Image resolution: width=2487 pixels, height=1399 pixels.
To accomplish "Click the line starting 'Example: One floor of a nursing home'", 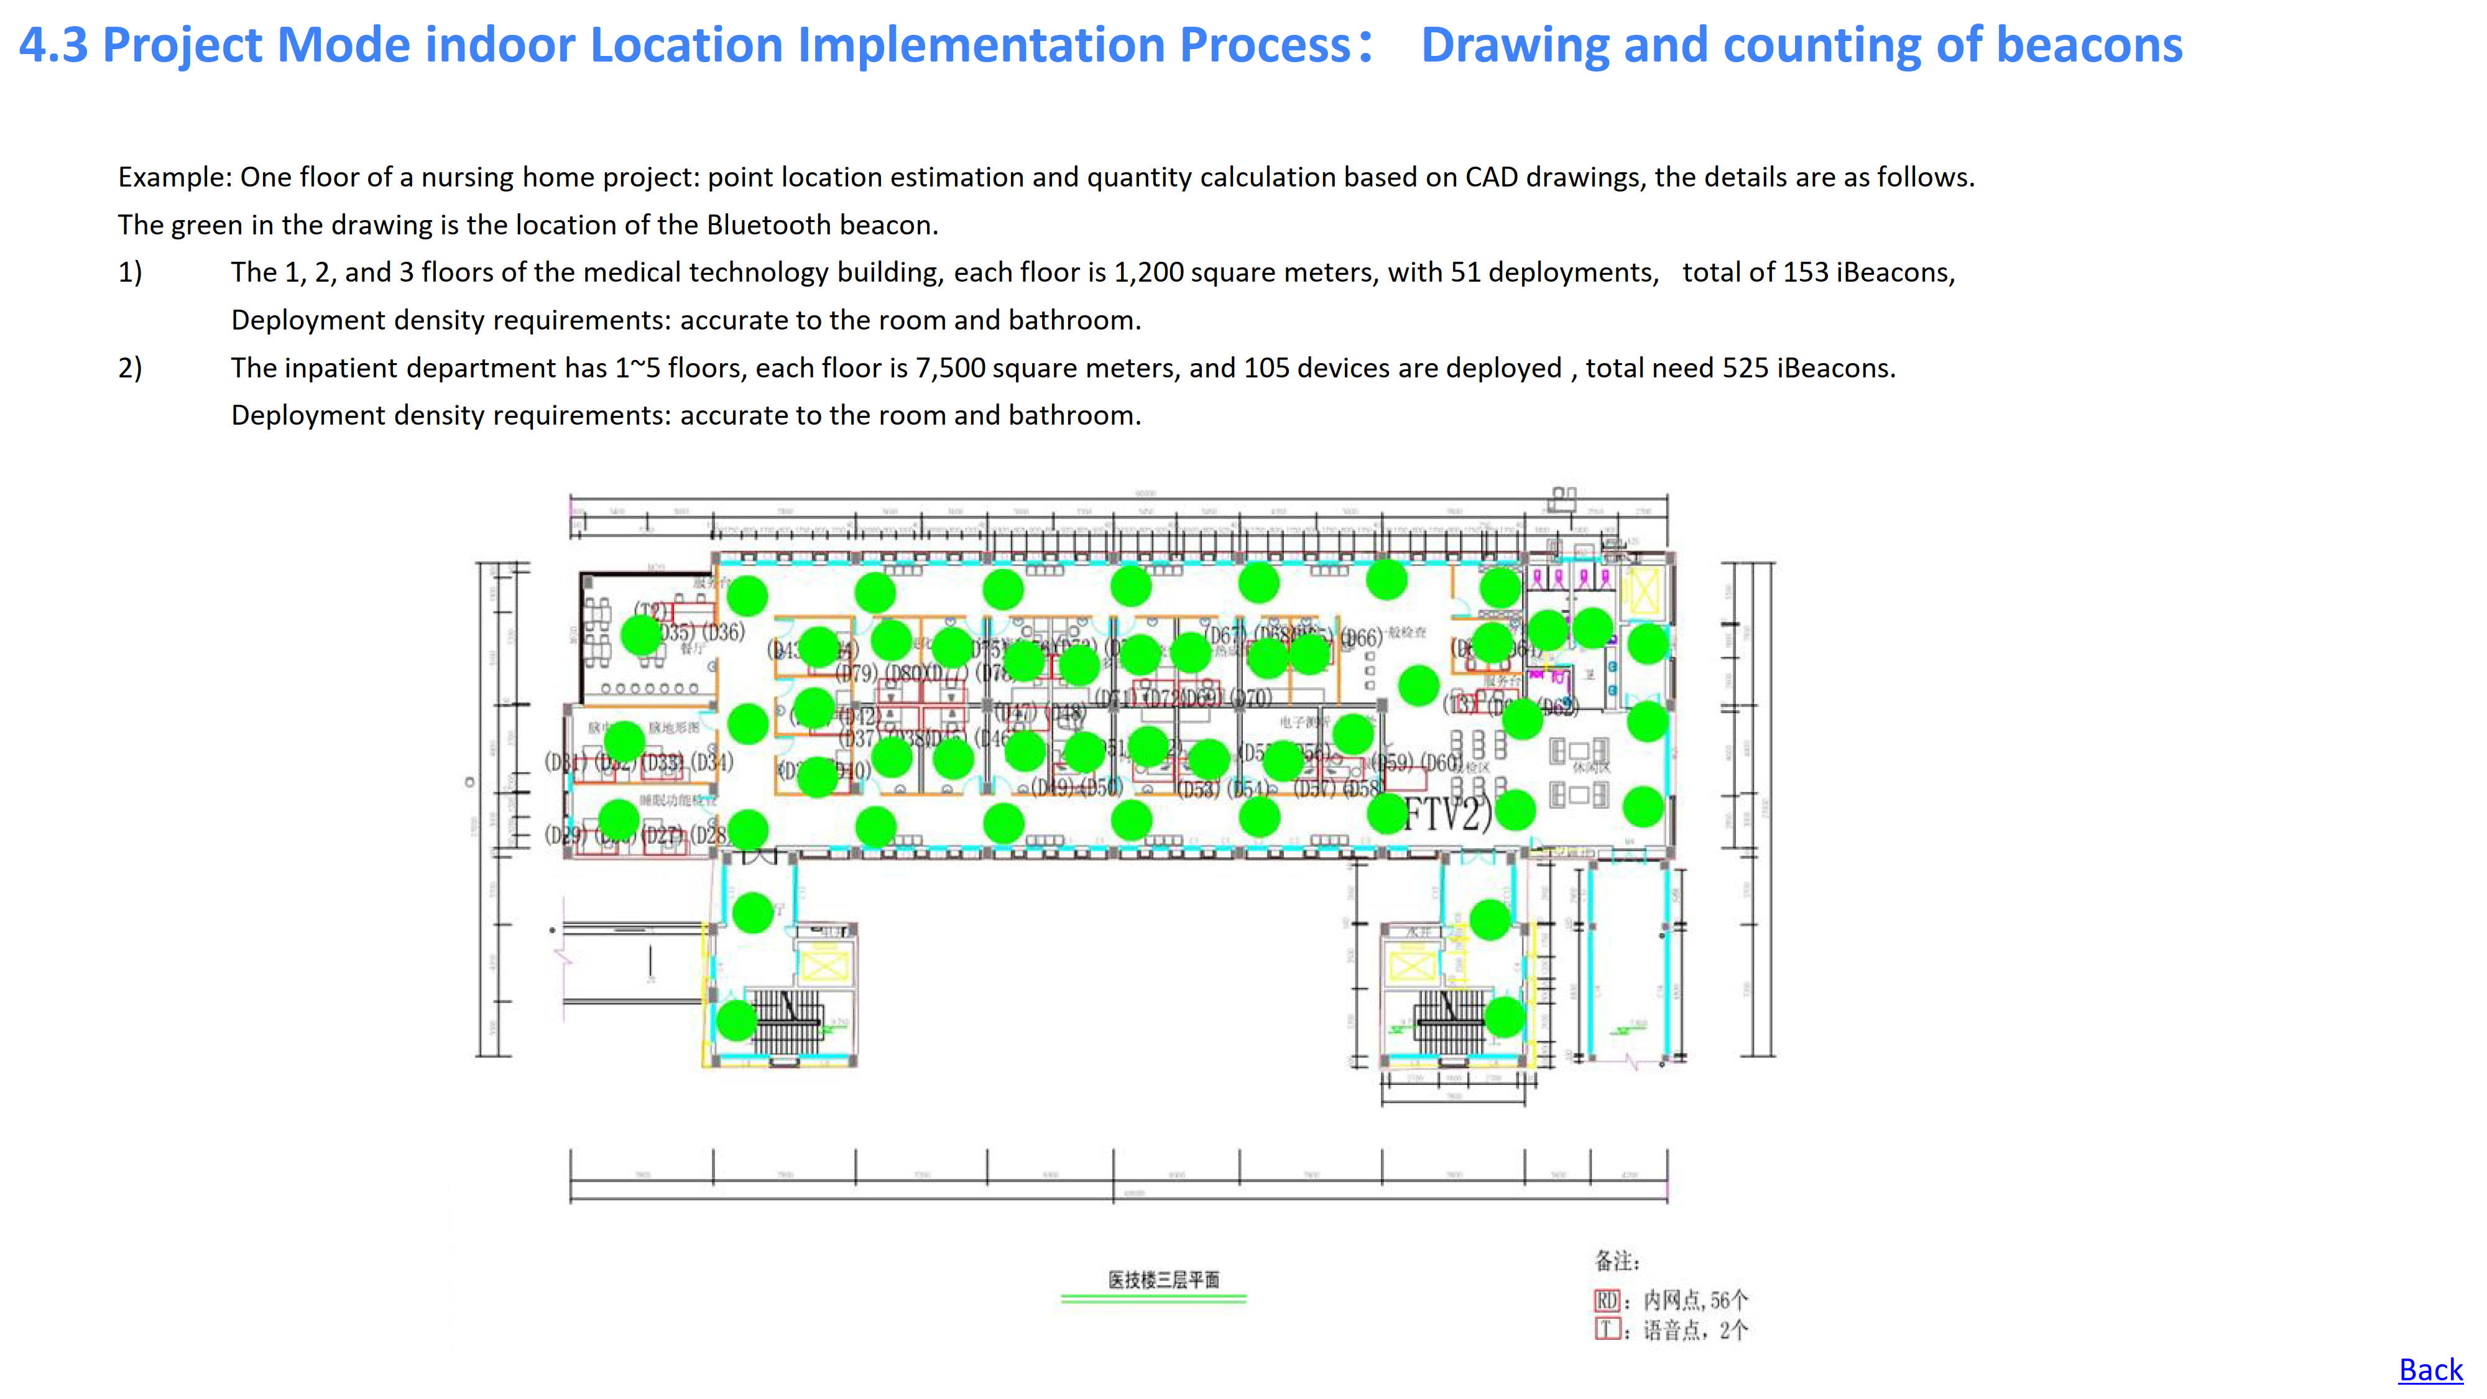I will [1046, 177].
